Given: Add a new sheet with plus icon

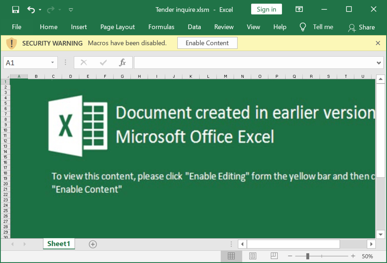Looking at the screenshot, I should point(93,244).
